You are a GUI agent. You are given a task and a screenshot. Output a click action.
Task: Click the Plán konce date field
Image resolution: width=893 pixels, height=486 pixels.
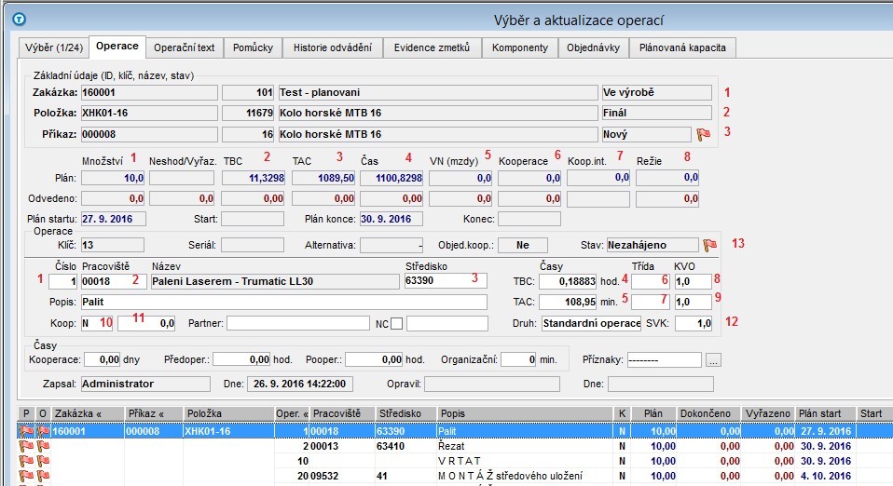pyautogui.click(x=391, y=219)
